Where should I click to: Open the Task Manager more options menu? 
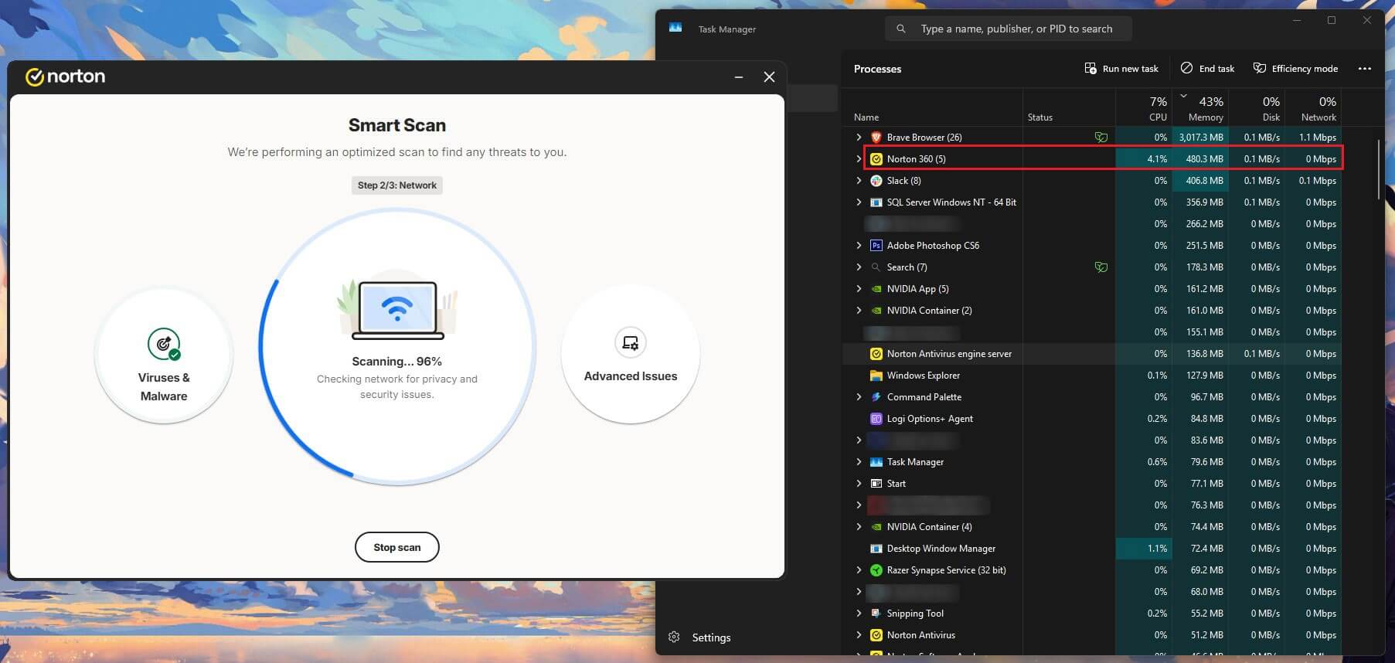(1365, 69)
